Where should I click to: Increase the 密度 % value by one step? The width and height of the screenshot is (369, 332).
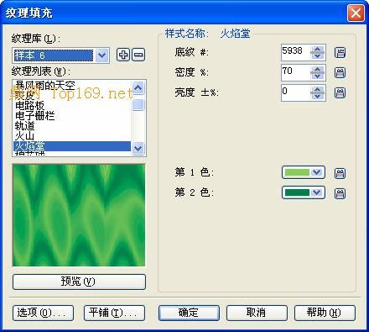click(x=317, y=69)
